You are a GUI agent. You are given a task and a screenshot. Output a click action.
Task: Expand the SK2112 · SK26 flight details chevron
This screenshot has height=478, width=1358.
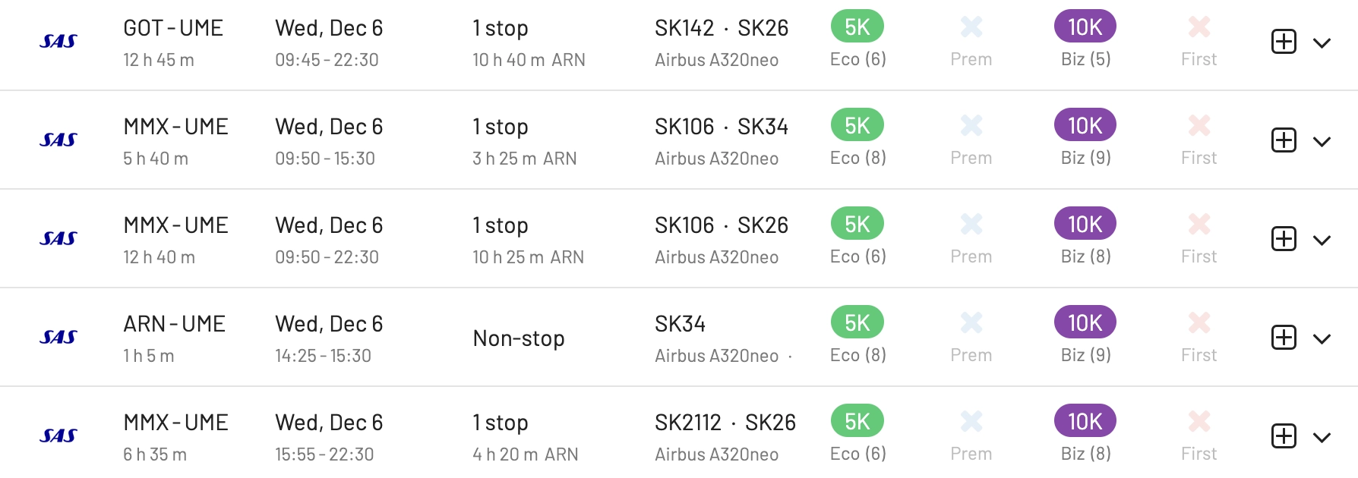1322,438
